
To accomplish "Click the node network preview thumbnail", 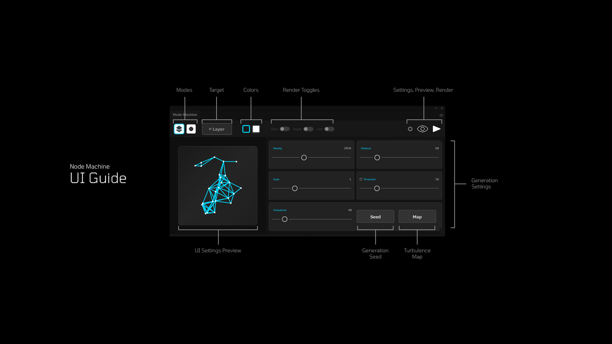I will click(x=218, y=186).
